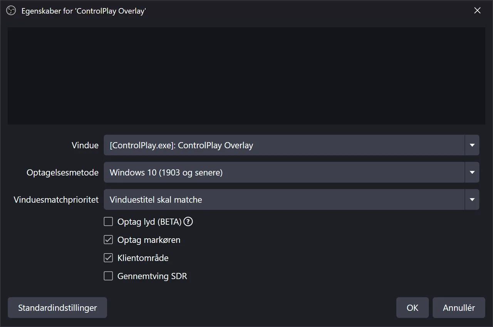
Task: Click the dialog title 'Egenskaber for ControlPlay Overlay'
Action: 84,11
